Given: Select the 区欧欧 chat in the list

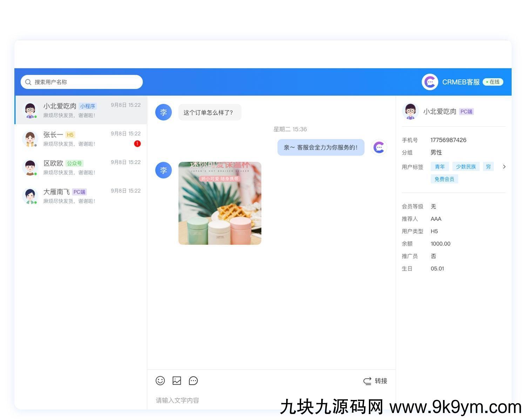Looking at the screenshot, I should 81,168.
